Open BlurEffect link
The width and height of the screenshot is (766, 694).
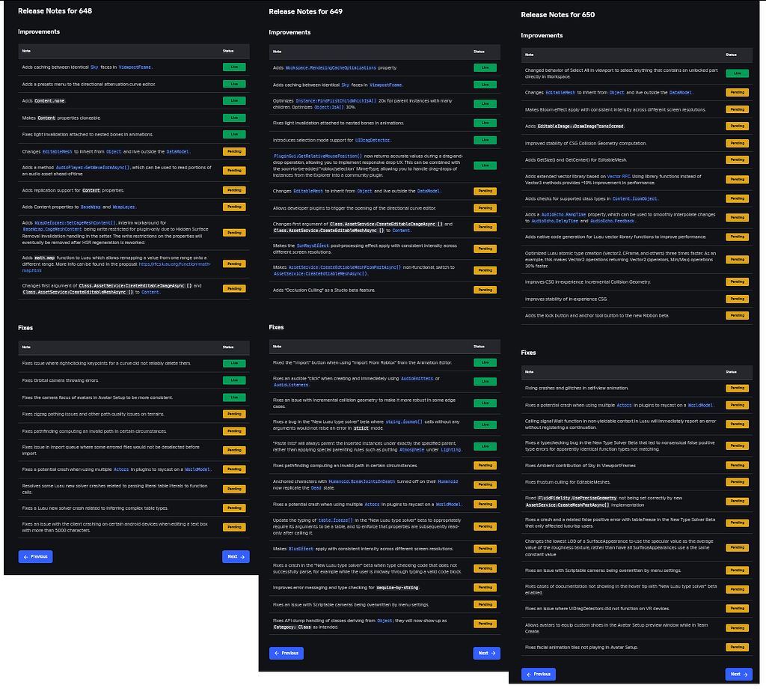pyautogui.click(x=301, y=550)
